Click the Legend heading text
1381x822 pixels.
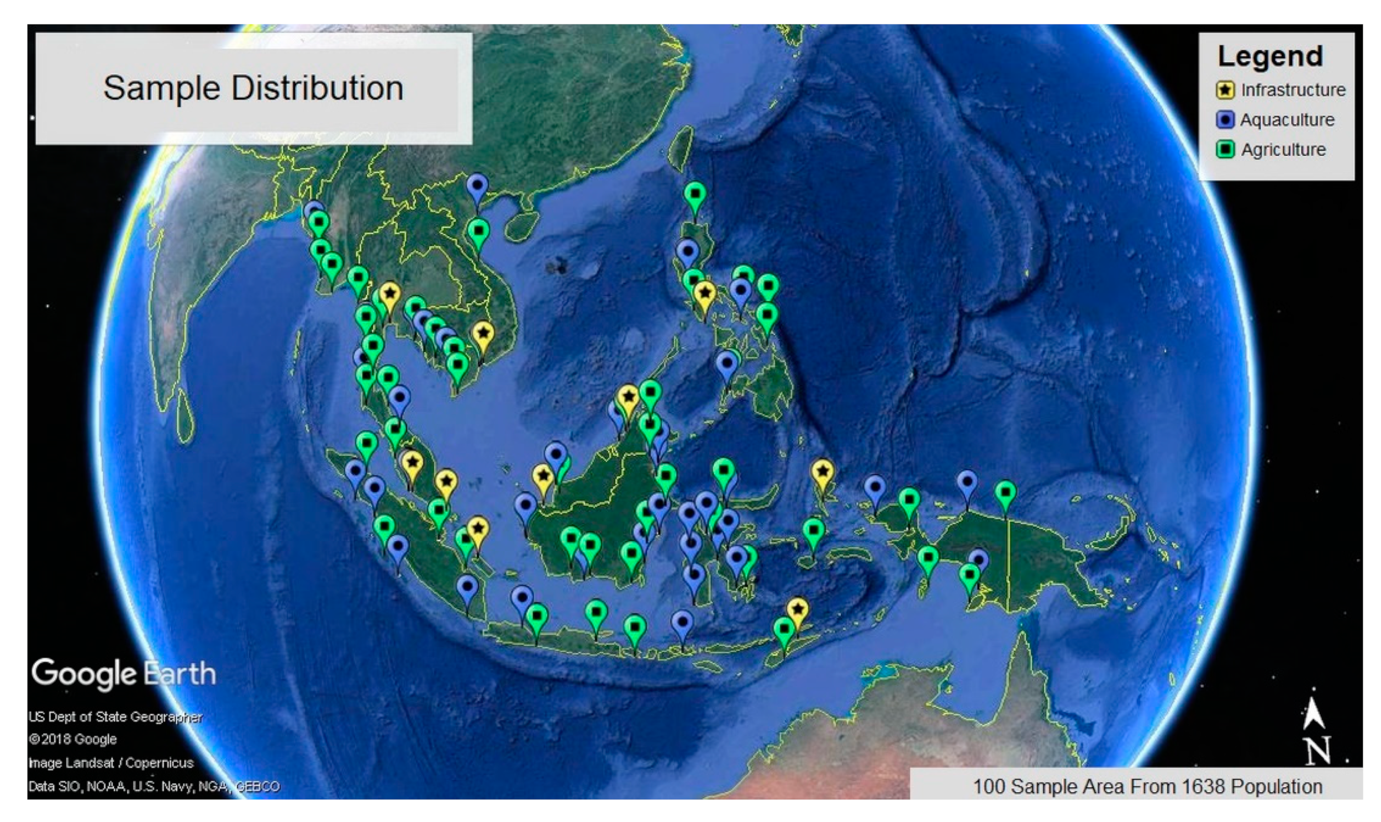pos(1271,56)
